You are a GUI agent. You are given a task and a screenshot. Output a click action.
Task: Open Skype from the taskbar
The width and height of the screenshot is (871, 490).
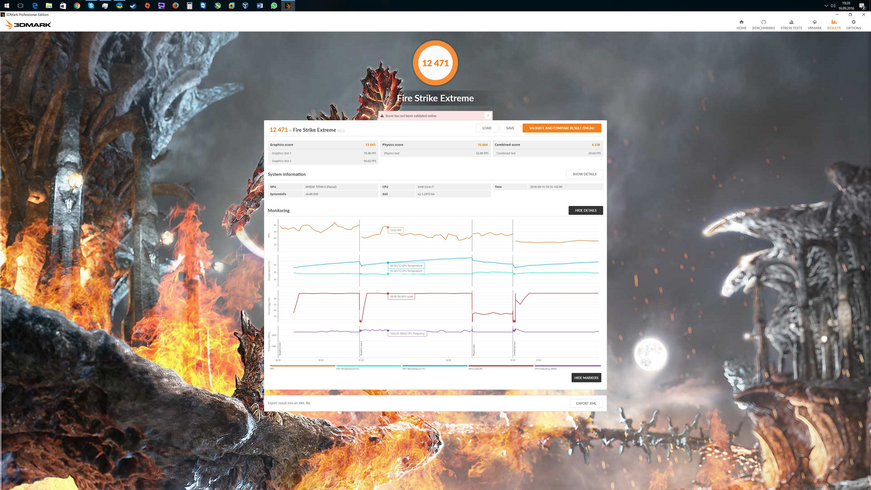click(91, 5)
